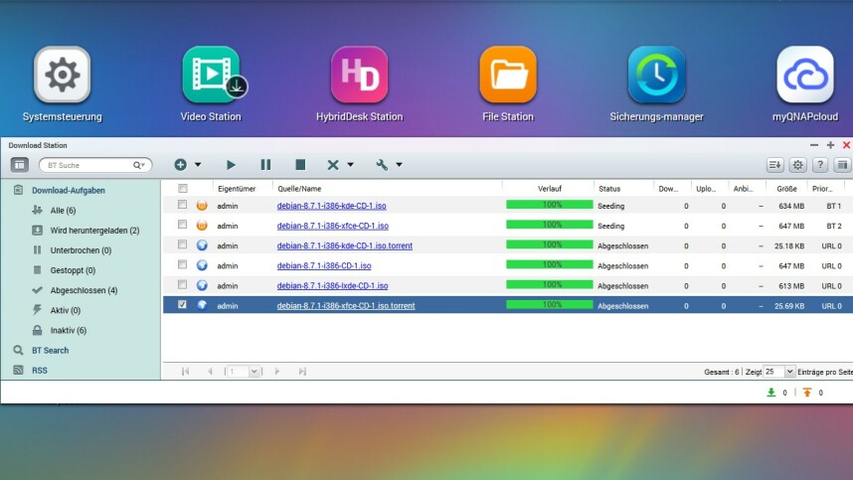
Task: Expand add task dropdown arrow
Action: [x=198, y=164]
